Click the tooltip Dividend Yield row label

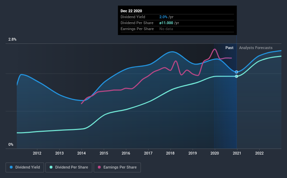(133, 17)
